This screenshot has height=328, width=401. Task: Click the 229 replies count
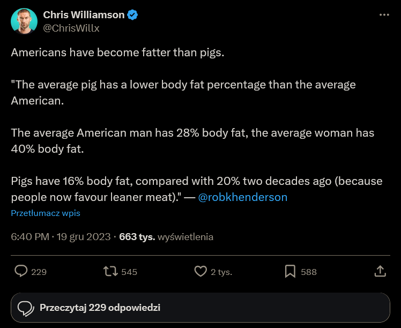39,272
